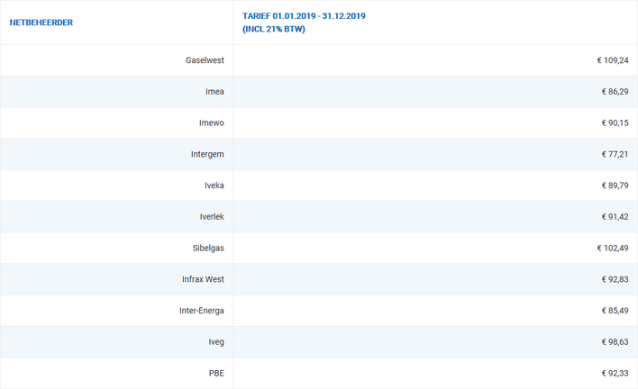Click the € 86,29 price cell
Image resolution: width=638 pixels, height=389 pixels.
coord(615,92)
